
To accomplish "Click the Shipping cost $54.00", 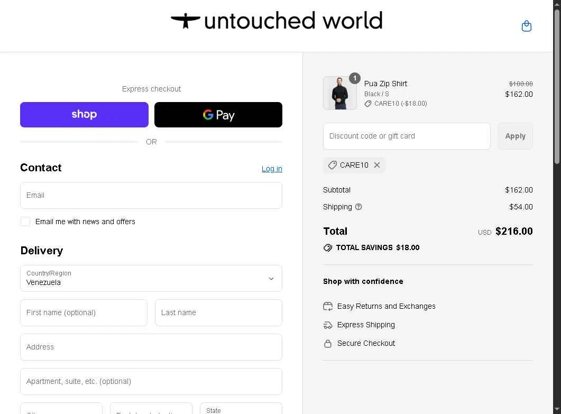I will [521, 207].
